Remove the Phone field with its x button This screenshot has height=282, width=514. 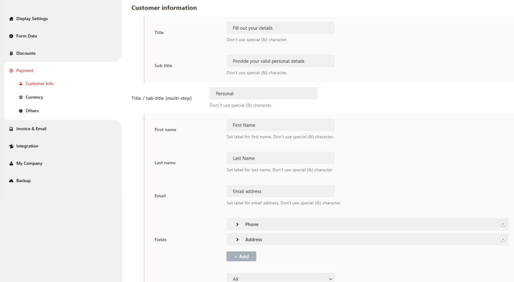502,224
